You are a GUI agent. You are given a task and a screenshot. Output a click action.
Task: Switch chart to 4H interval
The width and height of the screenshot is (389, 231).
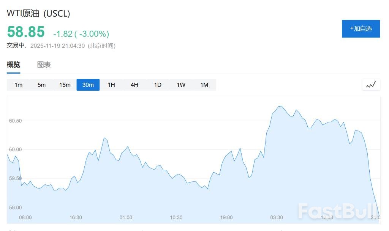[134, 85]
